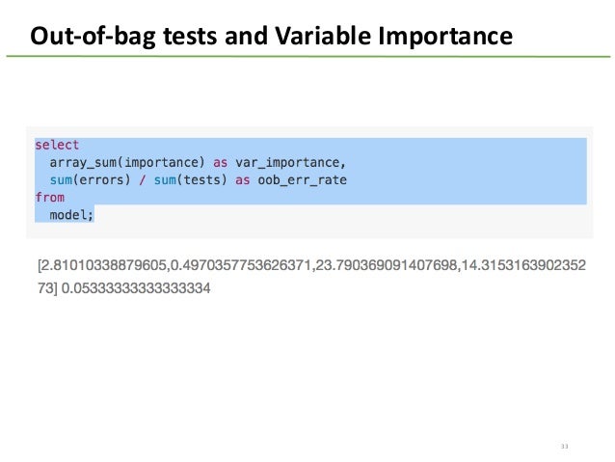Click the error rate 0.05333333333333334
Screen dimensions: 615x462
(x=136, y=288)
